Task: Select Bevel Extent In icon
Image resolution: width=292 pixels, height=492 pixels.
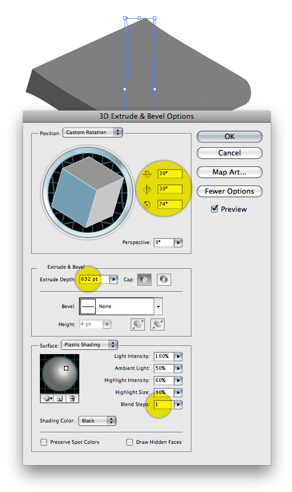Action: 157,325
